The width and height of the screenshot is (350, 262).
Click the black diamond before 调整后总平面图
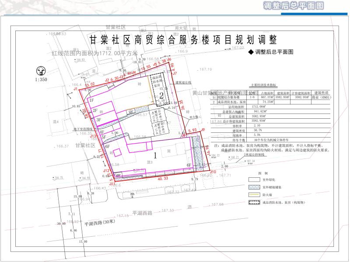(x=251, y=52)
